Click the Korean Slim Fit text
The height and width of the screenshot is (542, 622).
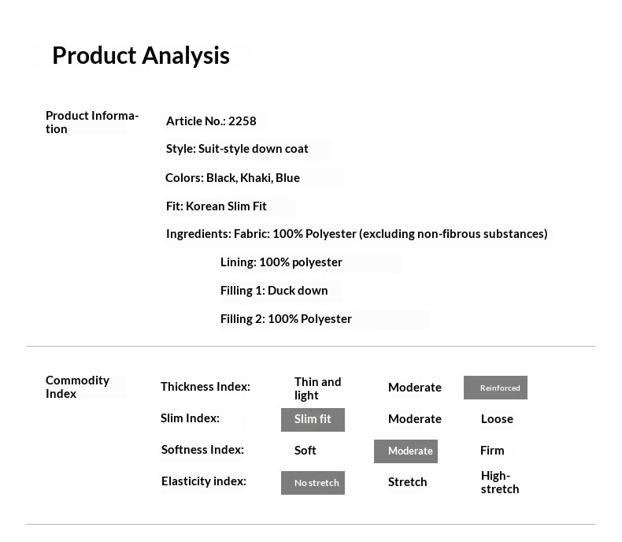pos(217,206)
